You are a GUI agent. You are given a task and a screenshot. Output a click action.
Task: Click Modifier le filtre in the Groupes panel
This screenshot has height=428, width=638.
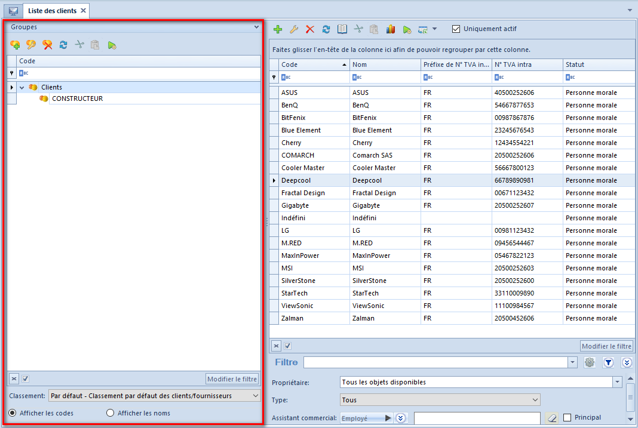232,379
